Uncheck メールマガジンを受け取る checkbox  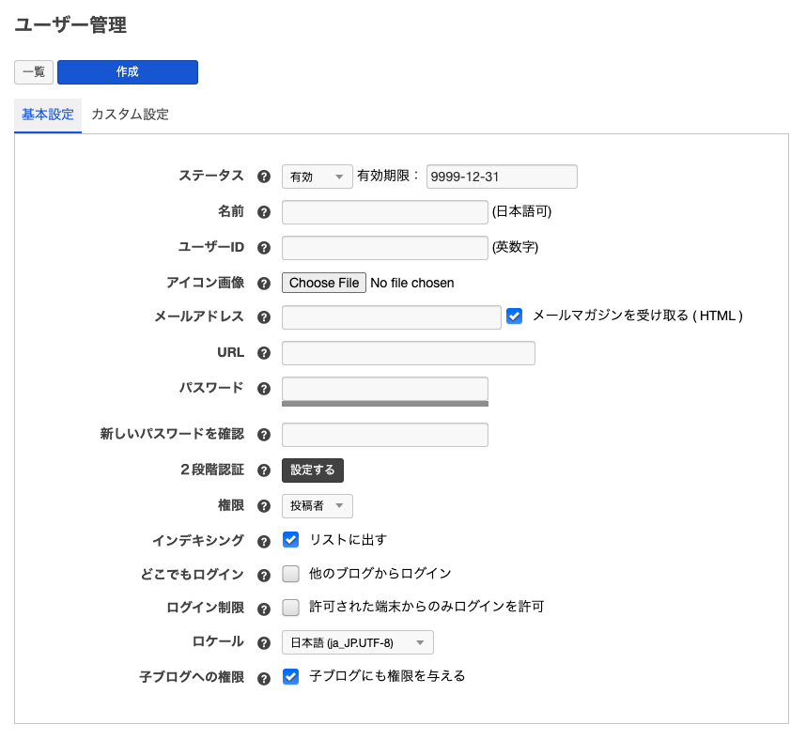tap(514, 316)
